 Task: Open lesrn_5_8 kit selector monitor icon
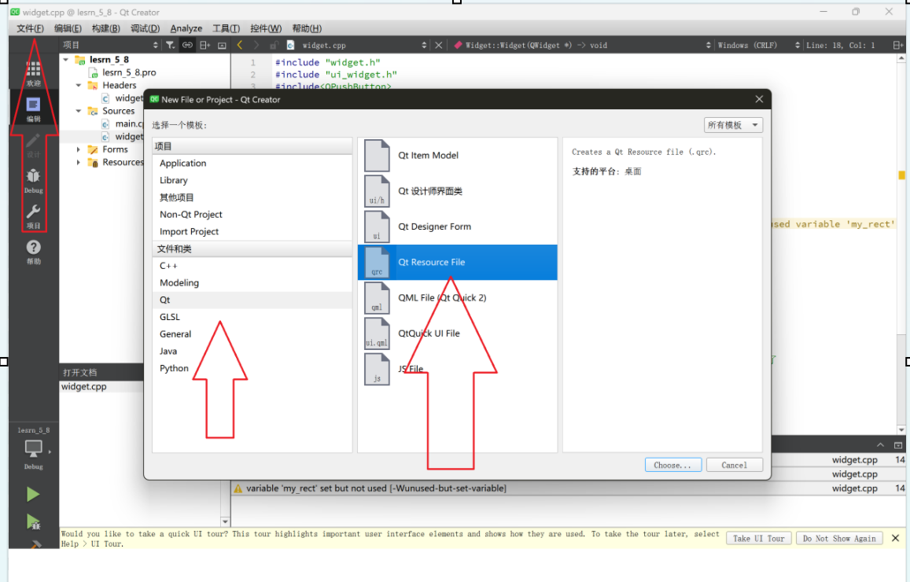[x=33, y=448]
